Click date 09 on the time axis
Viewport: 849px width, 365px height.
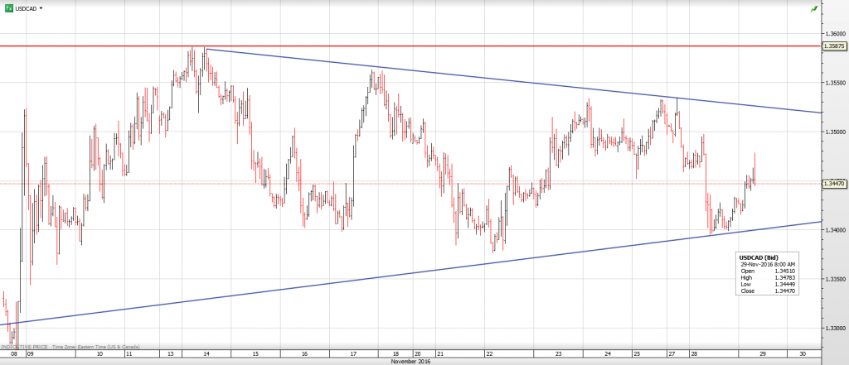(x=29, y=353)
